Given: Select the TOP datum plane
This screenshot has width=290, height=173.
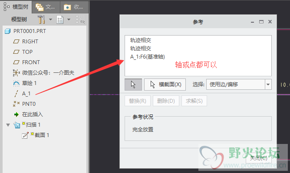Looking at the screenshot, I should 27,52.
